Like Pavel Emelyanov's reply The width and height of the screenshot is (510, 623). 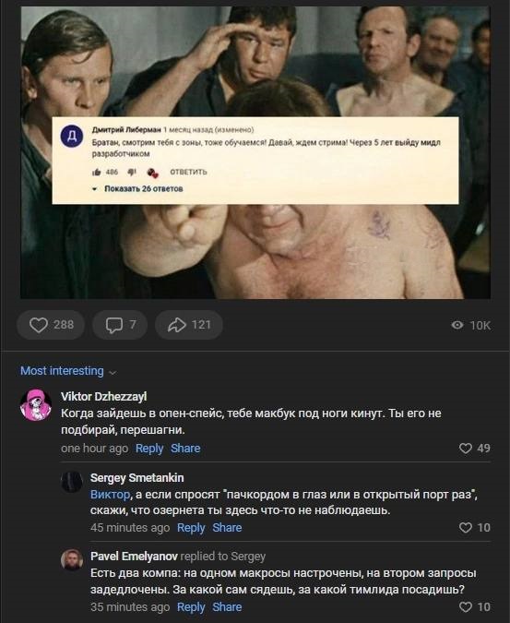click(475, 607)
